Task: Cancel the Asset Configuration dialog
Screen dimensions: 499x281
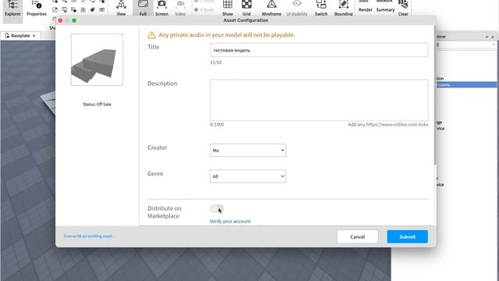Action: (357, 237)
